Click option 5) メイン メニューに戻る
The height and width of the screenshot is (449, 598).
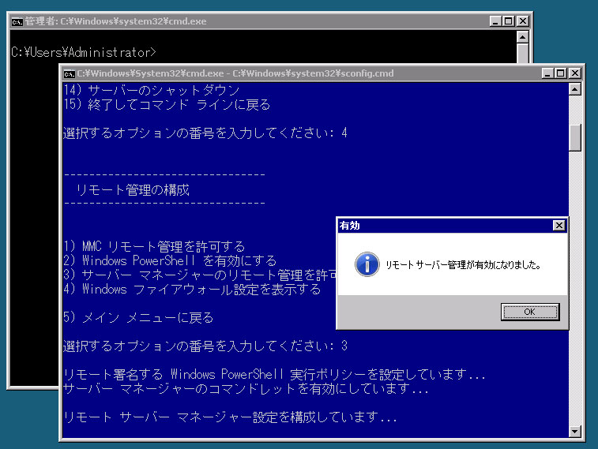138,317
